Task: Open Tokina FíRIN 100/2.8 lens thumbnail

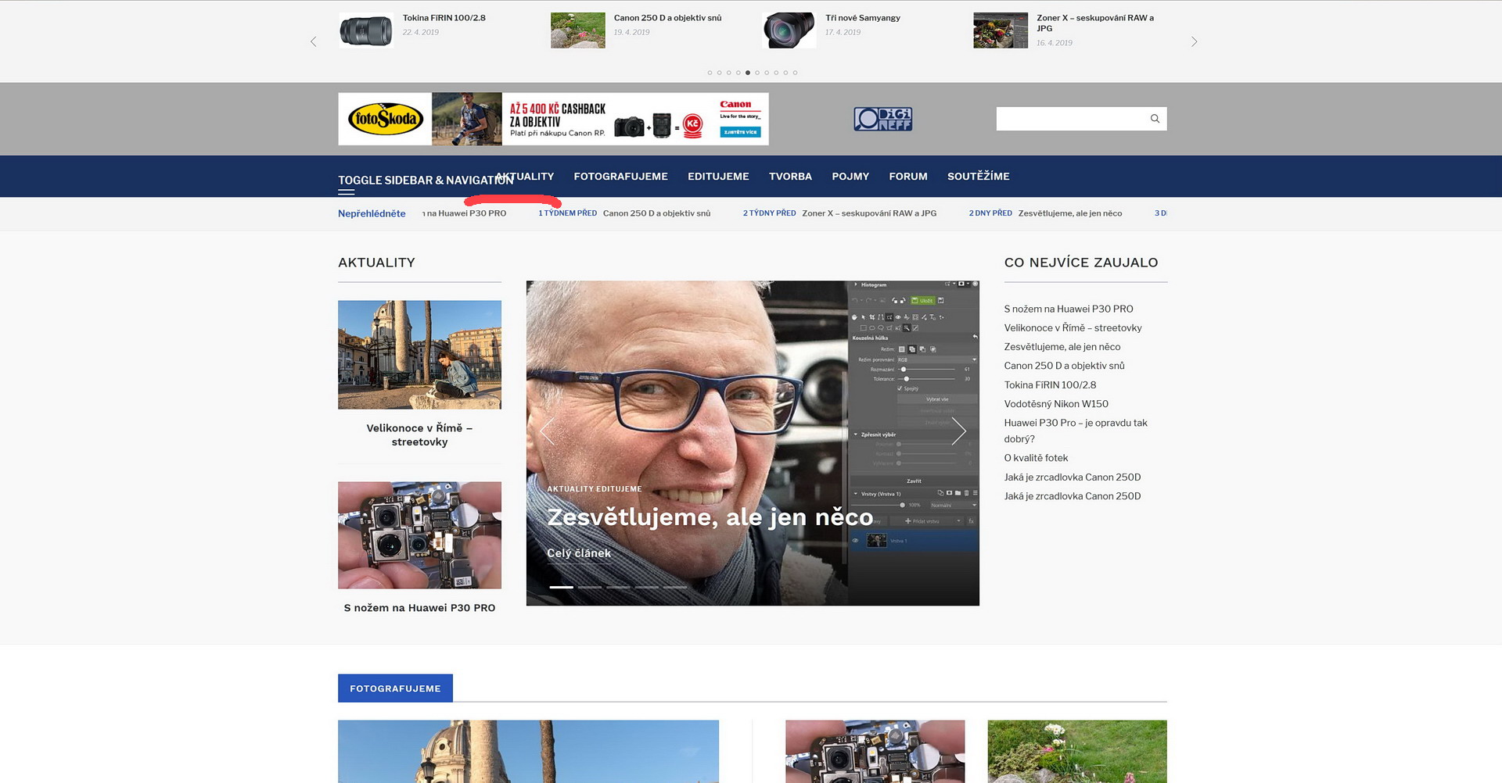Action: (365, 31)
